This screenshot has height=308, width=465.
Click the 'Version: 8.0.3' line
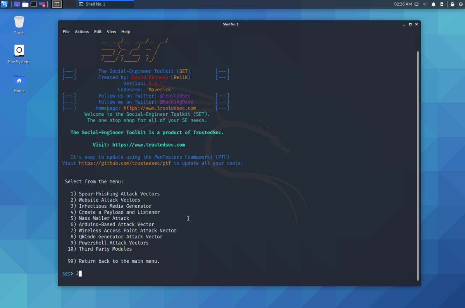point(143,83)
